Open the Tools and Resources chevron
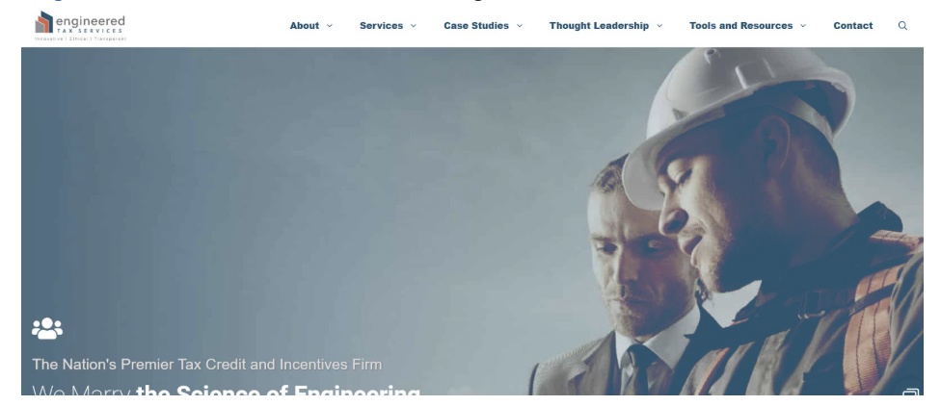The width and height of the screenshot is (941, 406). (803, 26)
